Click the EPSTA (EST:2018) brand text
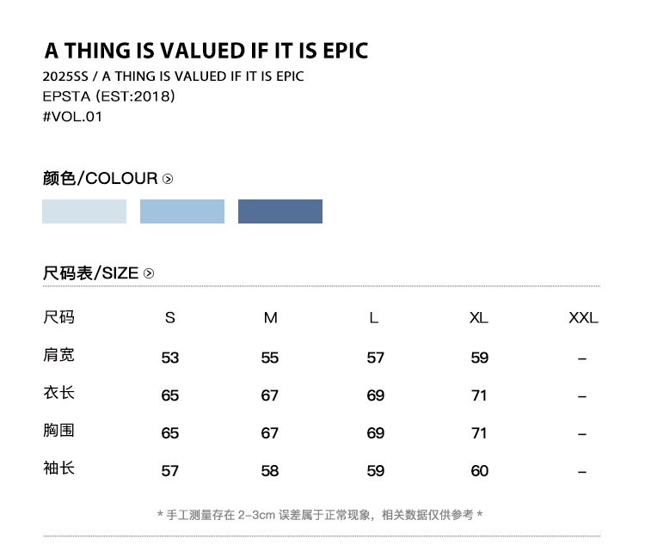This screenshot has width=645, height=557. (108, 96)
